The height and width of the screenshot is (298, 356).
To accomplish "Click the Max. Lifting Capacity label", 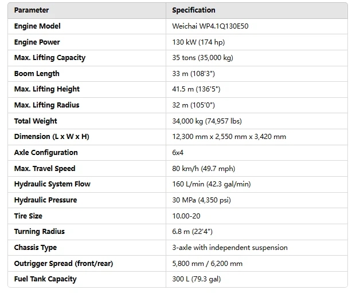I will coord(50,58).
